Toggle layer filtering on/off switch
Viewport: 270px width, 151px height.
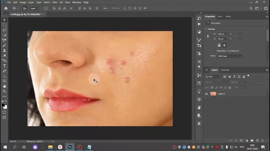(x=248, y=75)
